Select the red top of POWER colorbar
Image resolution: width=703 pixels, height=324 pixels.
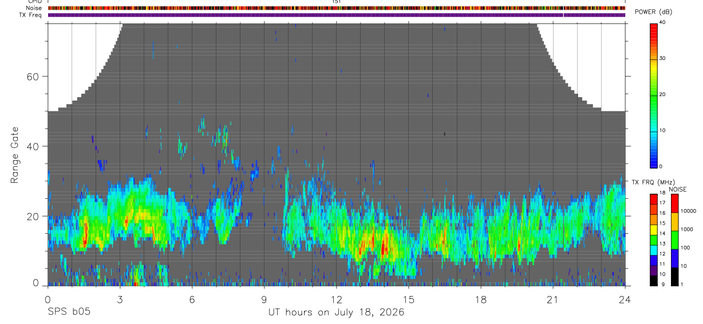tap(654, 27)
